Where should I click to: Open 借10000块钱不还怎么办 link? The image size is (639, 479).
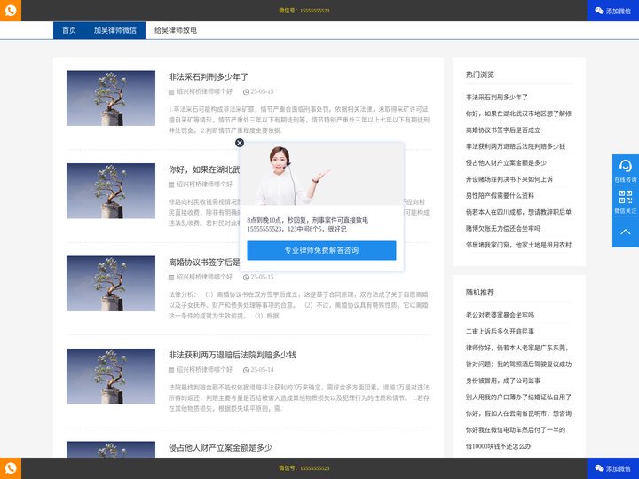tap(498, 446)
